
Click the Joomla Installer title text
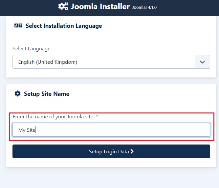tap(100, 7)
